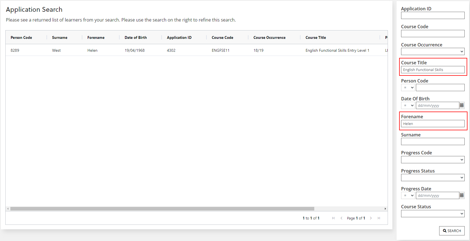
Task: Go to previous page of results
Action: pos(341,218)
